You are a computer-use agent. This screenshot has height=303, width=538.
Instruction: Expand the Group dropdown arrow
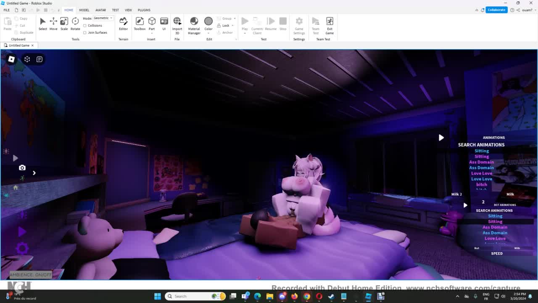pyautogui.click(x=235, y=19)
